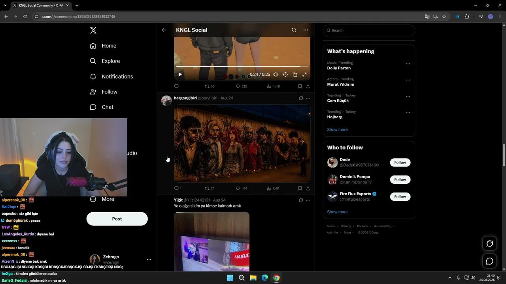Enable picture-in-picture for the video

[x=295, y=75]
